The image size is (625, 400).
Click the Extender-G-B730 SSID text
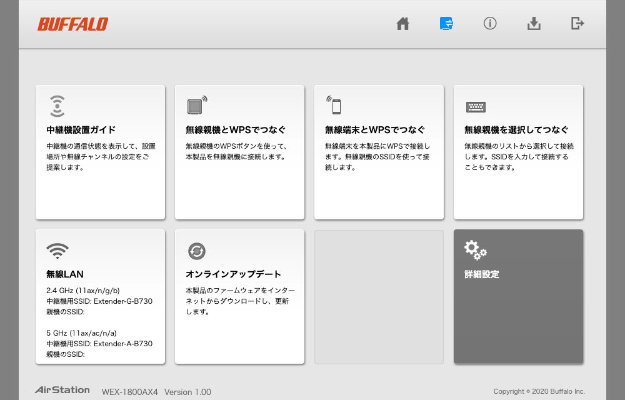(122, 301)
